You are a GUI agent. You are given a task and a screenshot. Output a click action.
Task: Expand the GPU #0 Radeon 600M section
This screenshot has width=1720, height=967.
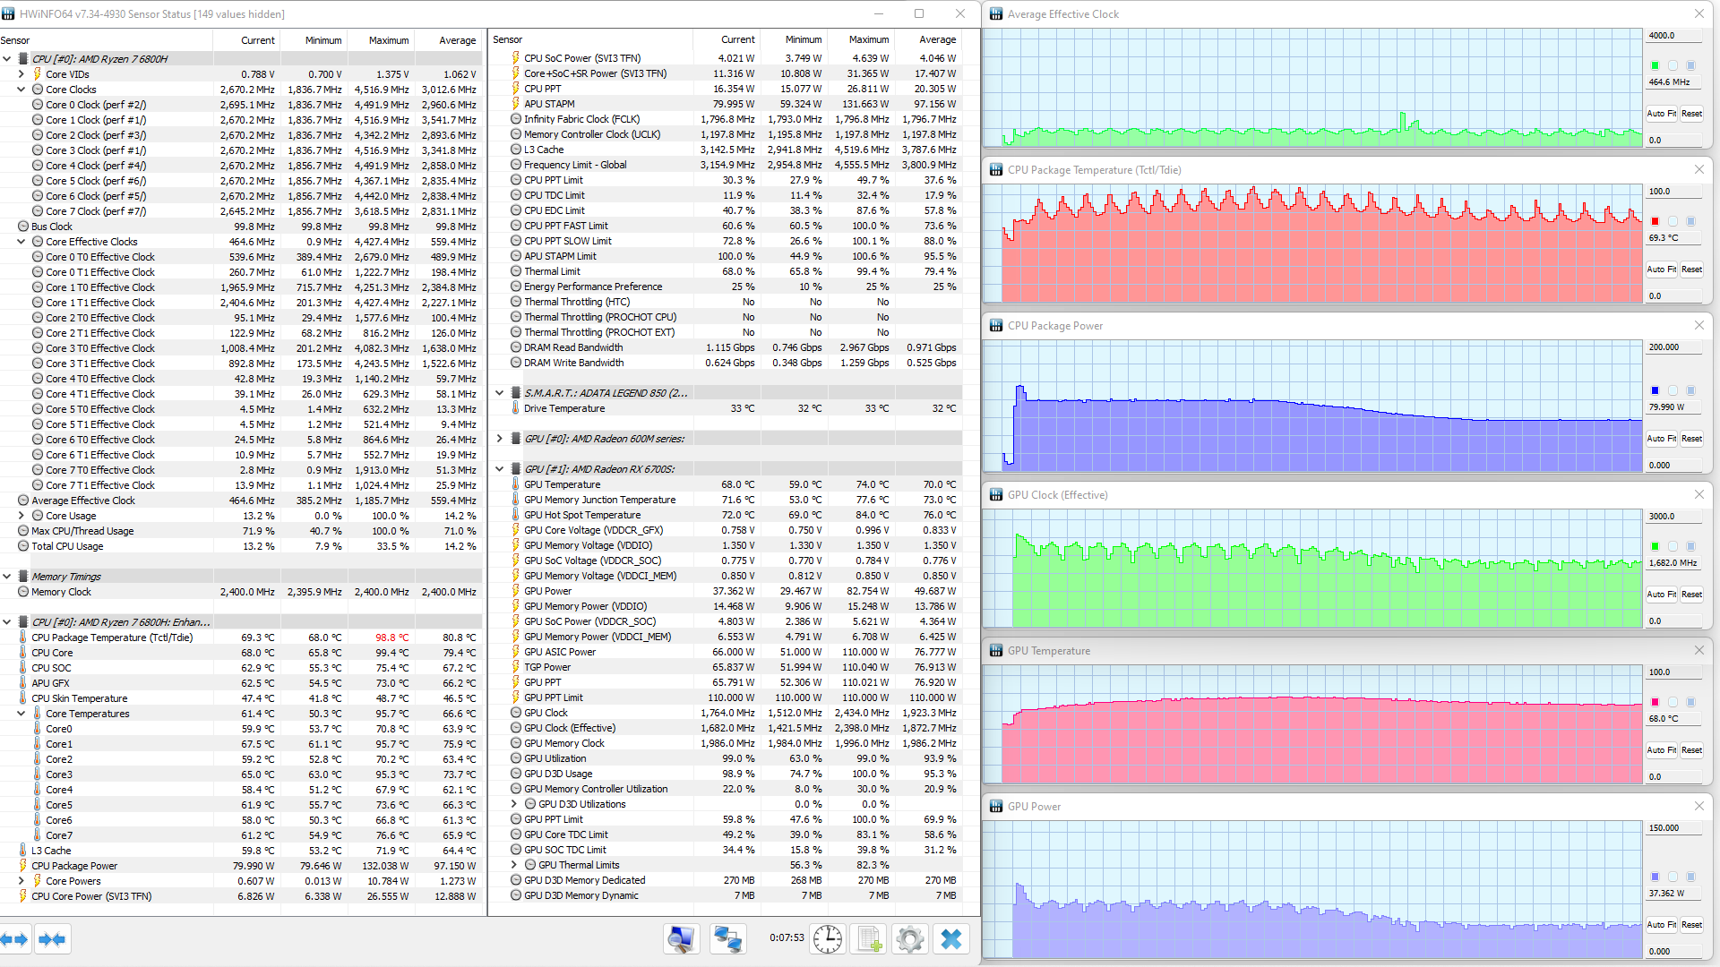tap(500, 439)
